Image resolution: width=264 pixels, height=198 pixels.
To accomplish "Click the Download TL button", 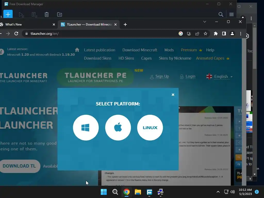I will coord(20,166).
